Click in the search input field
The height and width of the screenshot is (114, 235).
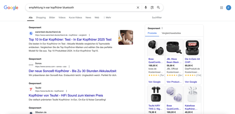pos(81,8)
